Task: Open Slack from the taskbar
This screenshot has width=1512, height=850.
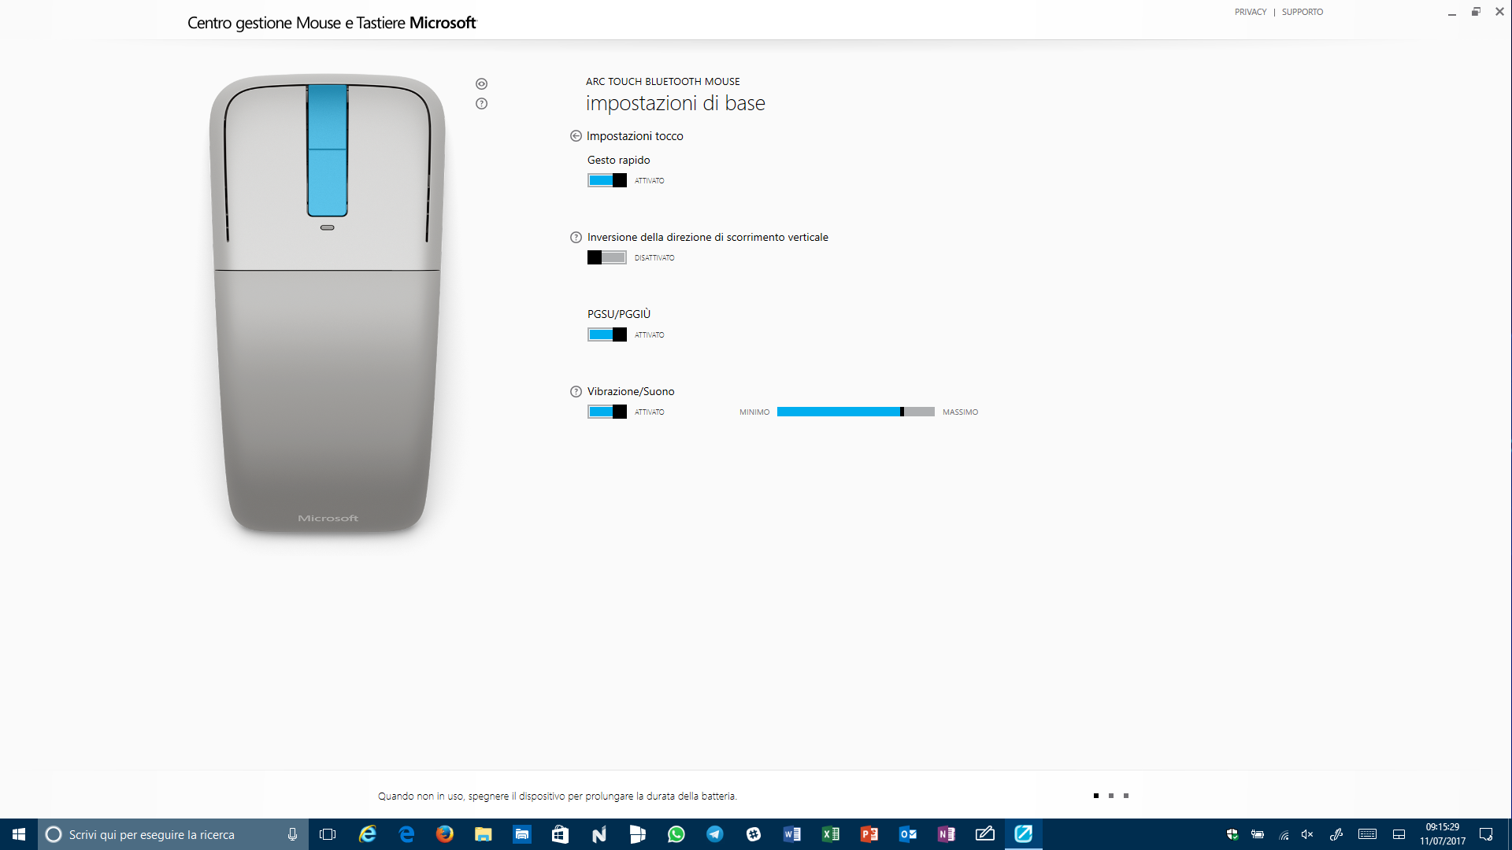Action: click(x=753, y=834)
